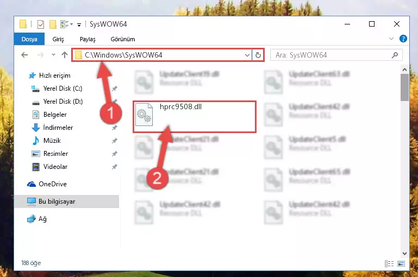The height and width of the screenshot is (277, 418).
Task: Select Hızlı erişim in the navigation pane
Action: click(x=55, y=75)
